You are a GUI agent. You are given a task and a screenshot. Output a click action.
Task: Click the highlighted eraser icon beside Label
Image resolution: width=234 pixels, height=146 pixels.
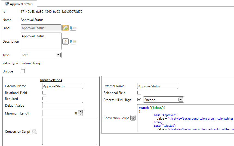[65, 28]
